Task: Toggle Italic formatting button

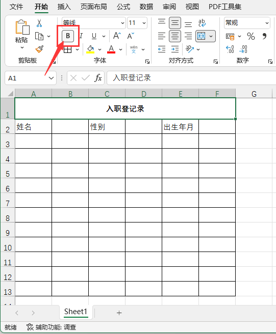Action: [x=81, y=36]
